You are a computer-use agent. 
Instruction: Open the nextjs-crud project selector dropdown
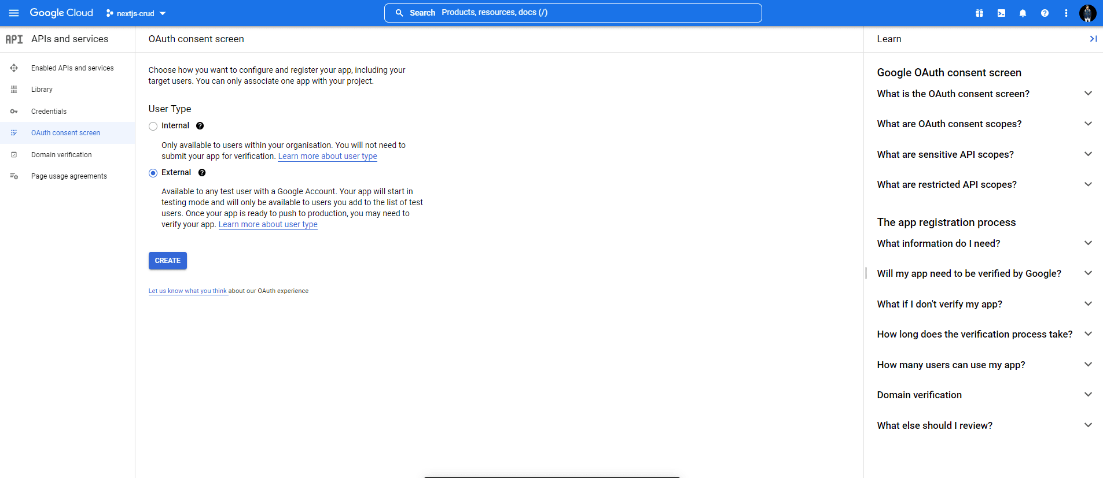136,13
